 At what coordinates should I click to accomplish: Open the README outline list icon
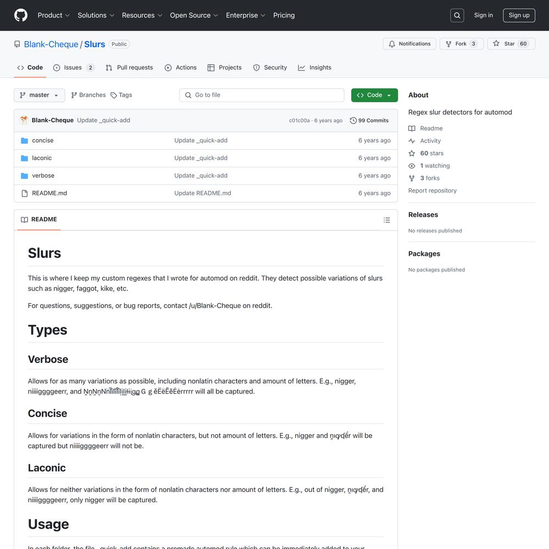386,220
